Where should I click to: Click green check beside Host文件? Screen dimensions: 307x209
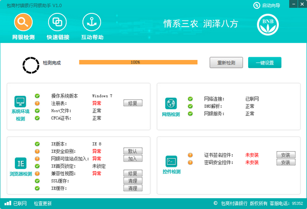(x=37, y=111)
